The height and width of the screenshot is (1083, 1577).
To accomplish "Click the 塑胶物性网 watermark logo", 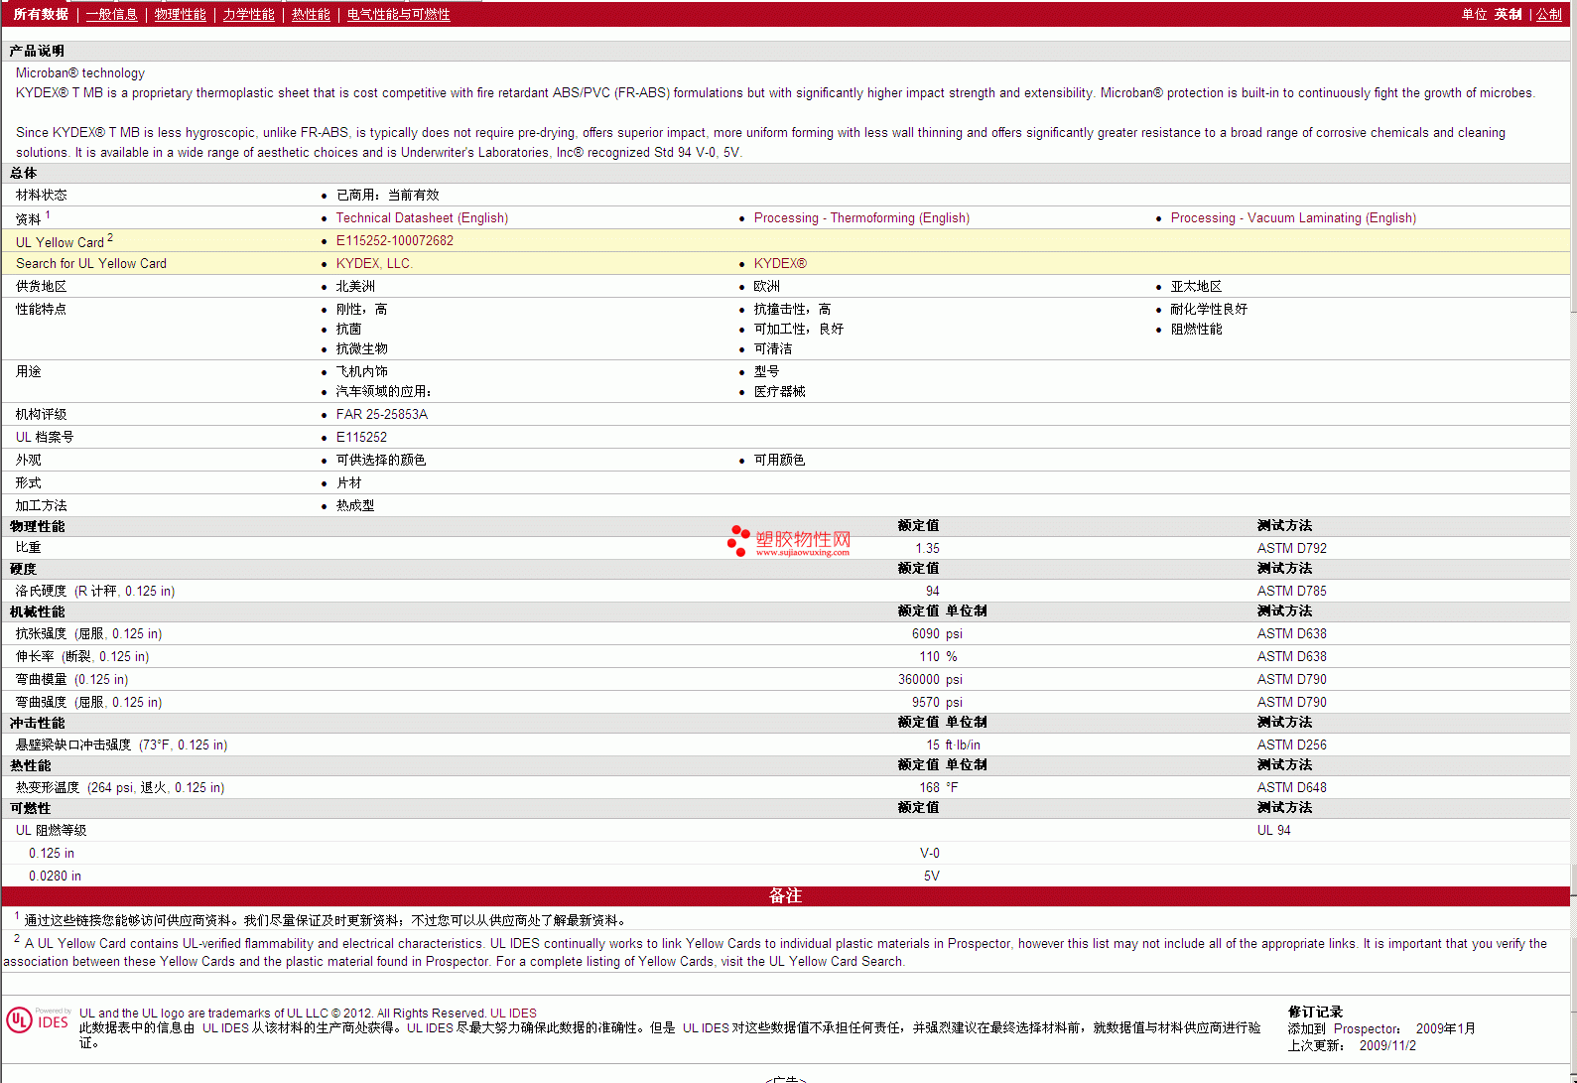I will 789,542.
